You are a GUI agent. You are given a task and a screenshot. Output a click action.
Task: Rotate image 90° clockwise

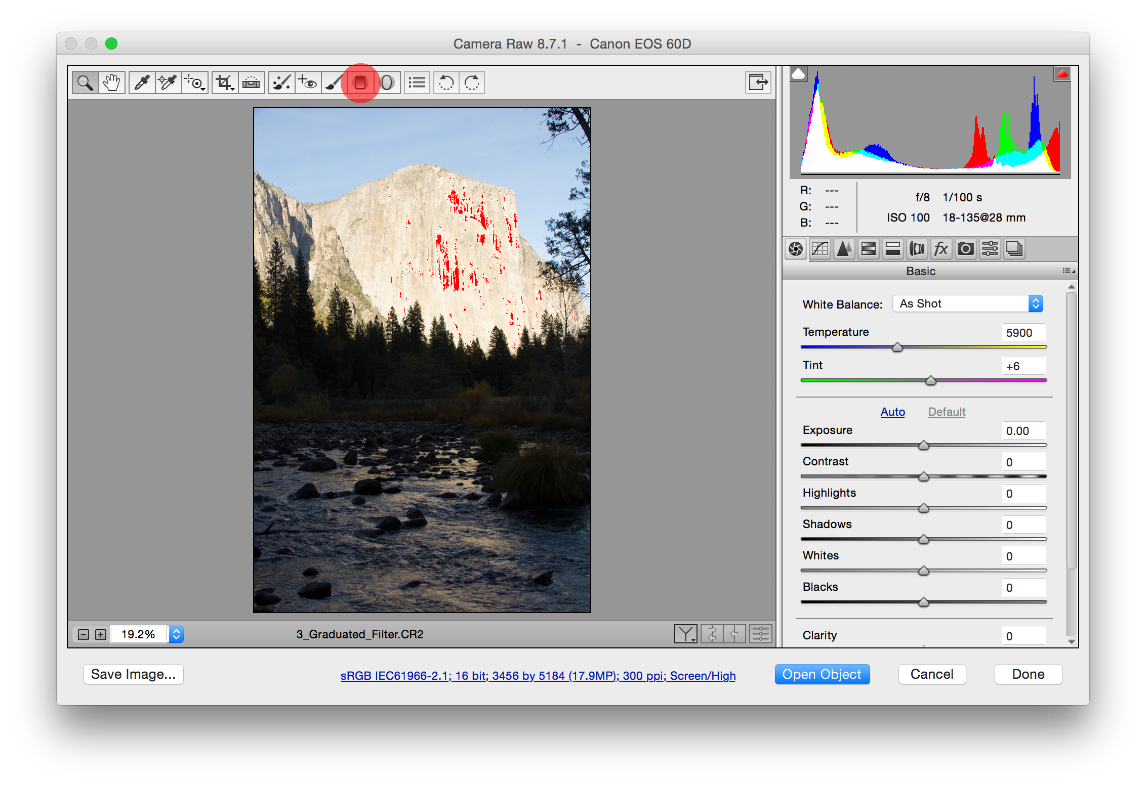point(472,82)
